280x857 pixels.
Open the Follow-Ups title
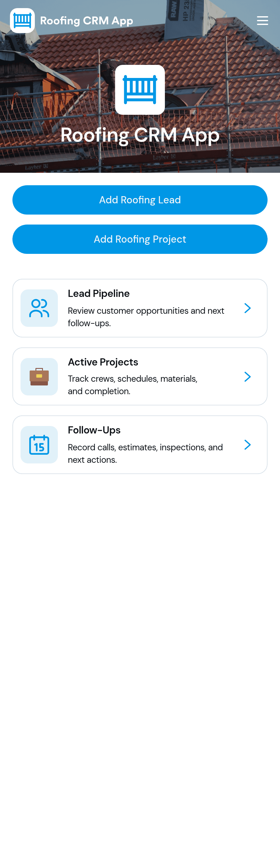(x=94, y=430)
